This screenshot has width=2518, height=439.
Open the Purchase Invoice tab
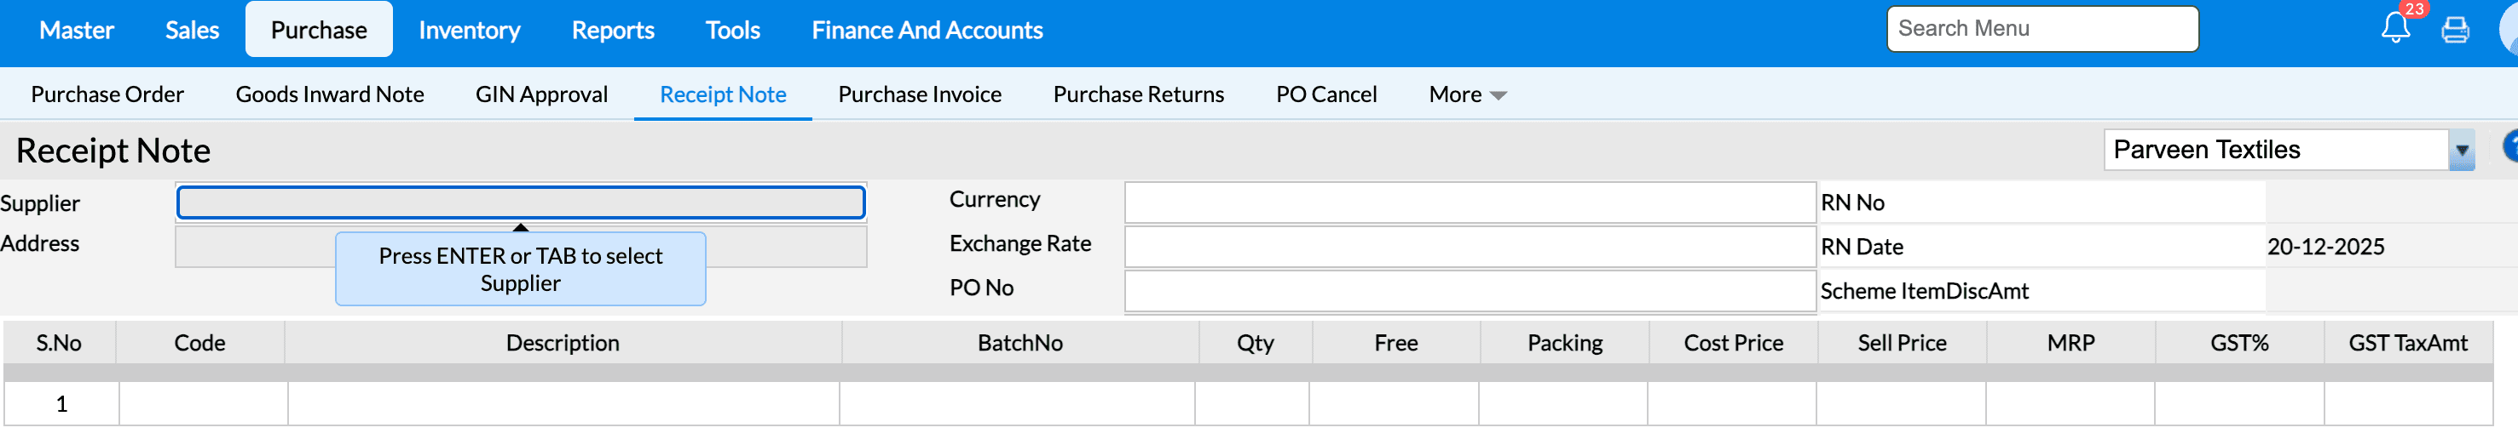point(919,94)
